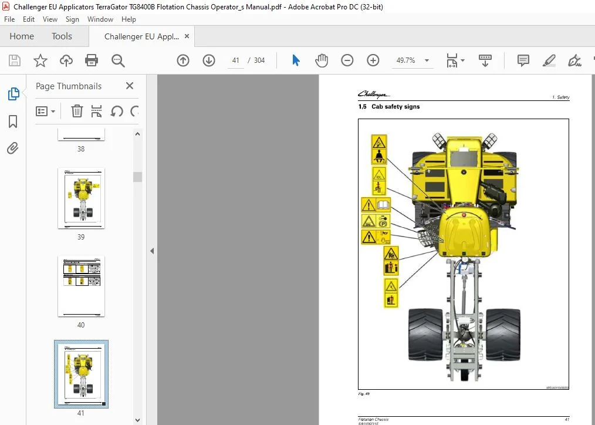This screenshot has width=595, height=425.
Task: Close the Challenger EU Appl... tab
Action: click(187, 36)
